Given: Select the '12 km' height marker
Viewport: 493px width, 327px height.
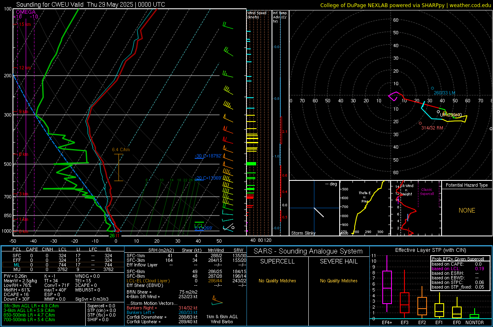Looking at the screenshot, I should [x=25, y=68].
